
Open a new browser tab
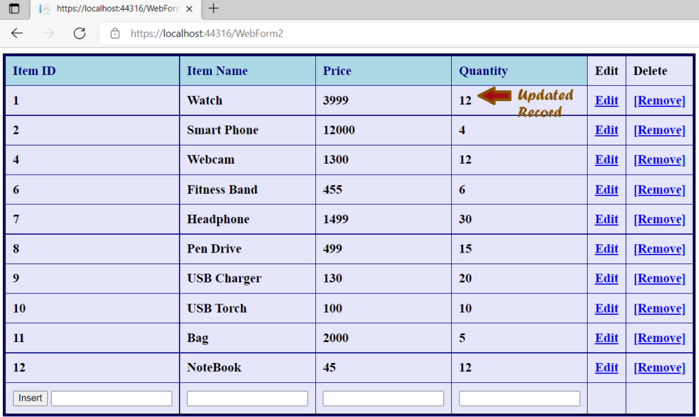[x=214, y=10]
